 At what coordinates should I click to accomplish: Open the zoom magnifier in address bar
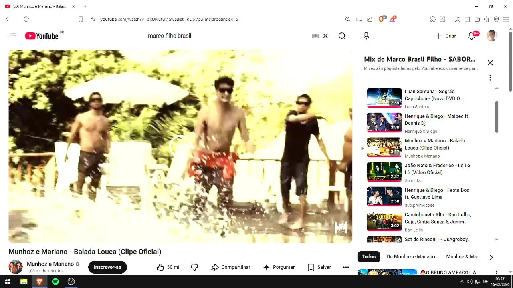click(348, 19)
